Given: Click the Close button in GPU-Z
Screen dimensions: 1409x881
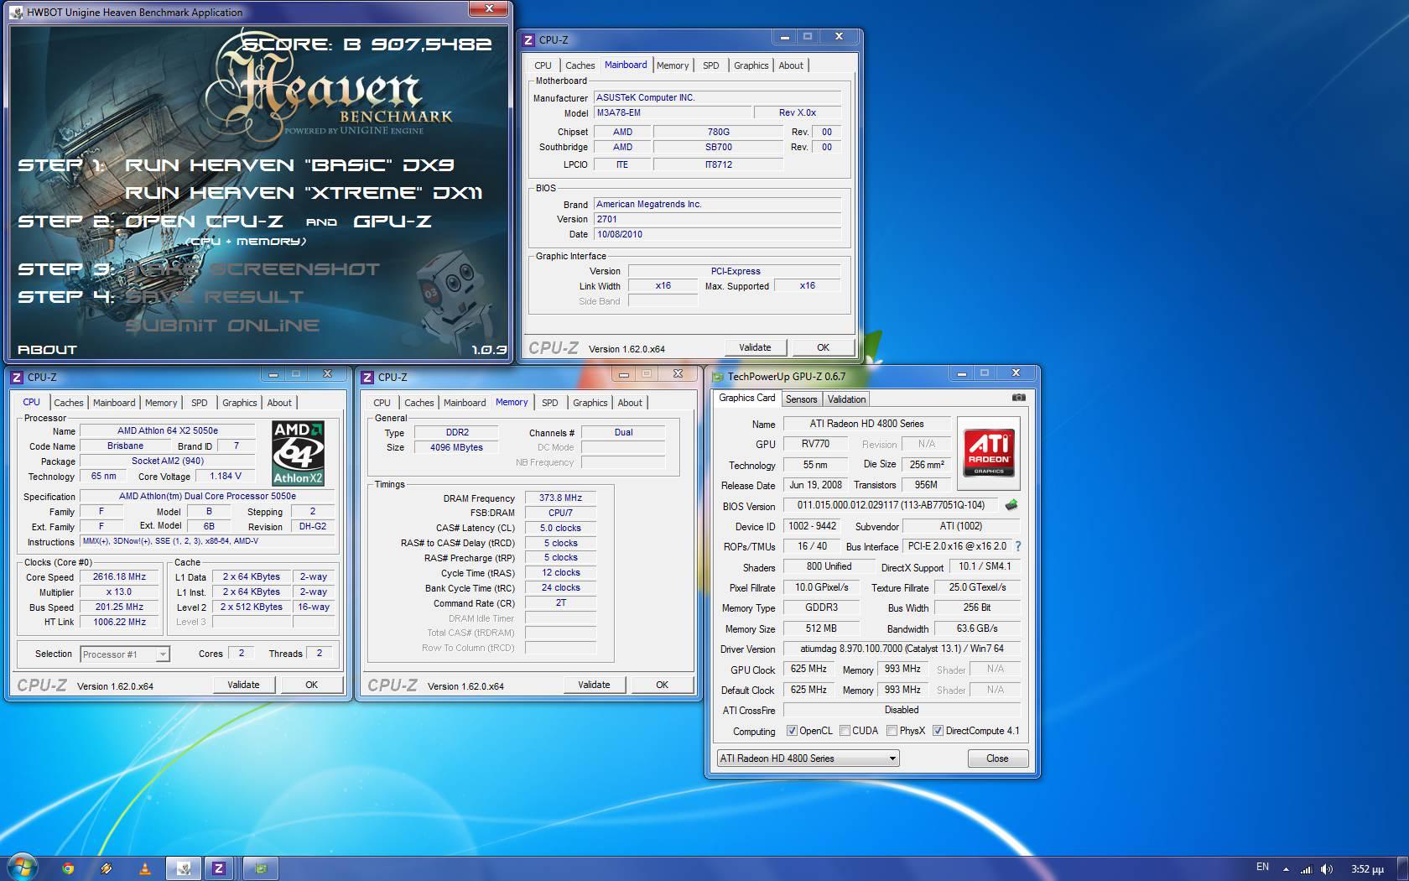Looking at the screenshot, I should pyautogui.click(x=997, y=758).
